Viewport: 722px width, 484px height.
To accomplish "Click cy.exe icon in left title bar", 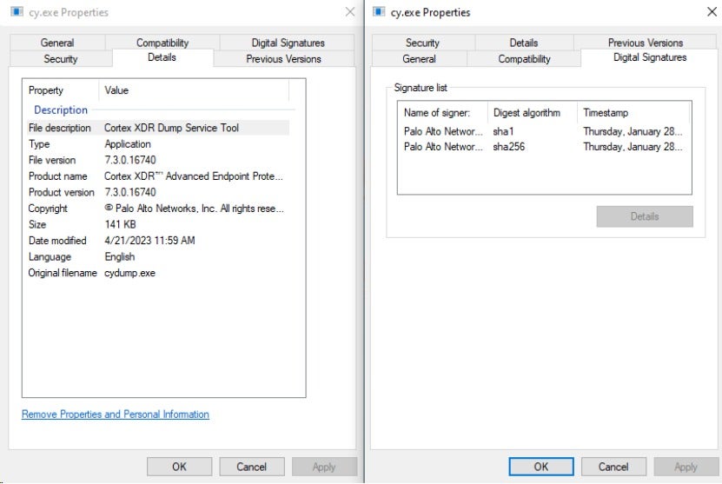I will (17, 11).
